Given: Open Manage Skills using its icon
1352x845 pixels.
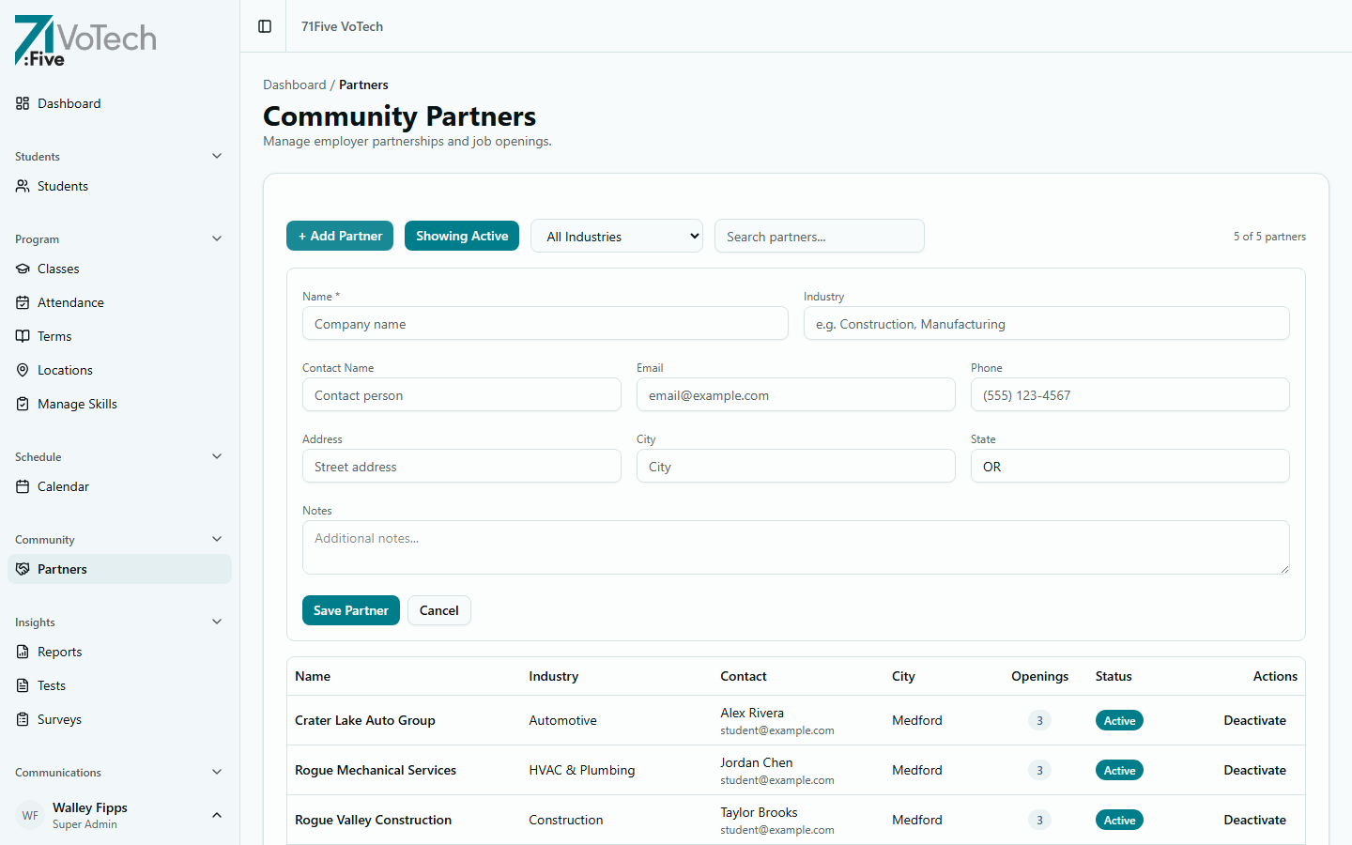Looking at the screenshot, I should tap(22, 404).
